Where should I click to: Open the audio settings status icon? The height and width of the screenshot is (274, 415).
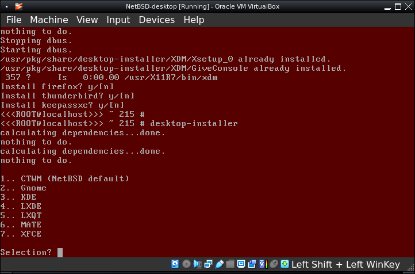(198, 264)
